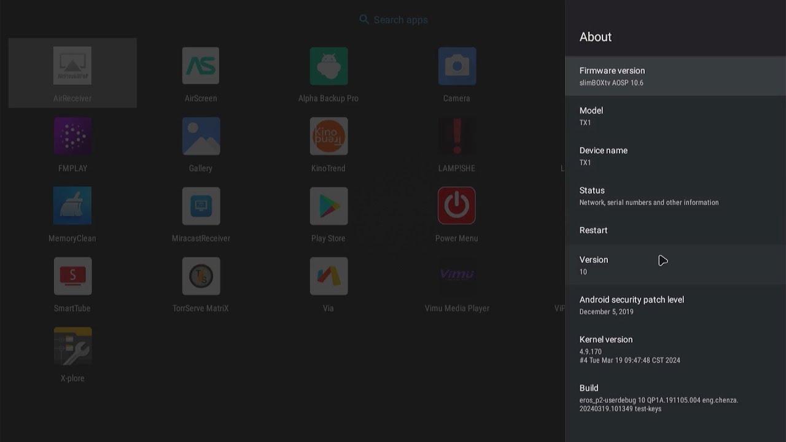Select the Model TX1 entry

point(675,116)
